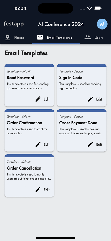Click the pencil icon on Order Confirmation card
This screenshot has width=111, height=241.
pyautogui.click(x=38, y=144)
